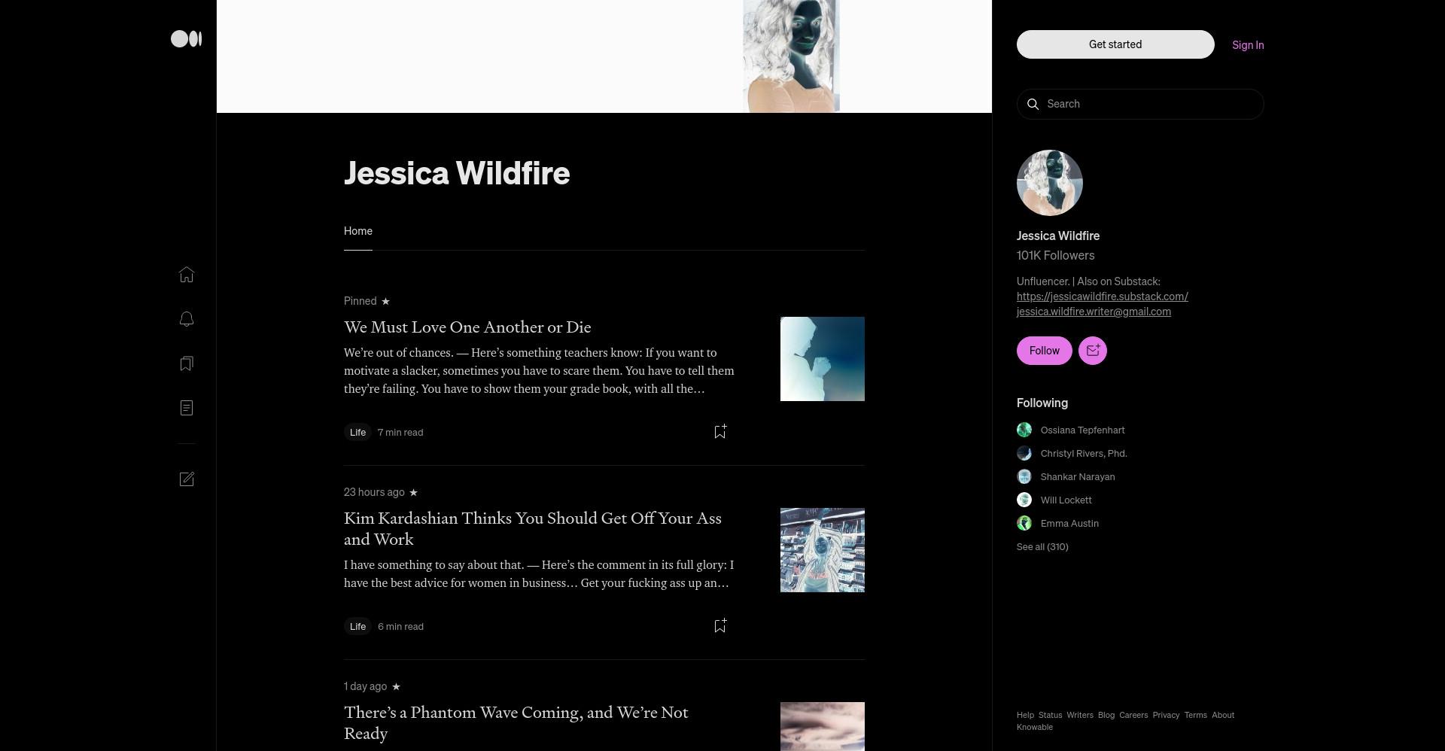Click the Write pencil icon
1445x751 pixels.
click(187, 479)
